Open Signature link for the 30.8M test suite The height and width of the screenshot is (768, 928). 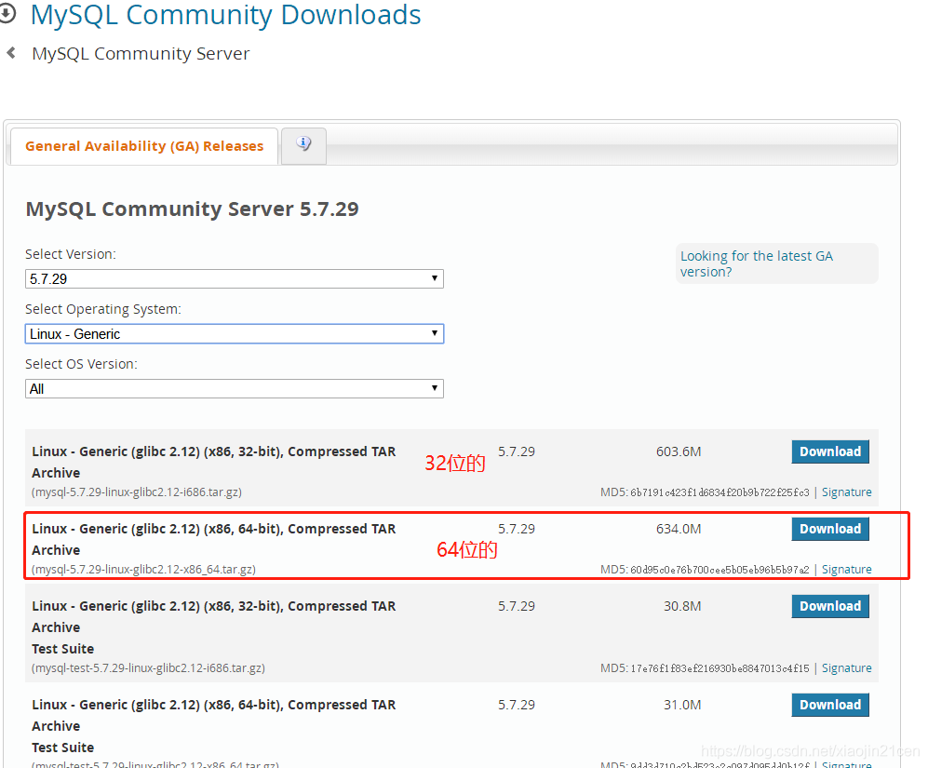846,668
